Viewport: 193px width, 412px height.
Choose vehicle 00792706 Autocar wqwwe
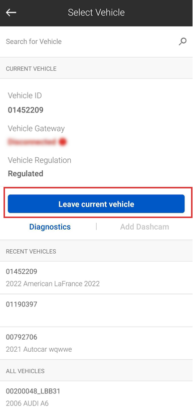[96, 343]
